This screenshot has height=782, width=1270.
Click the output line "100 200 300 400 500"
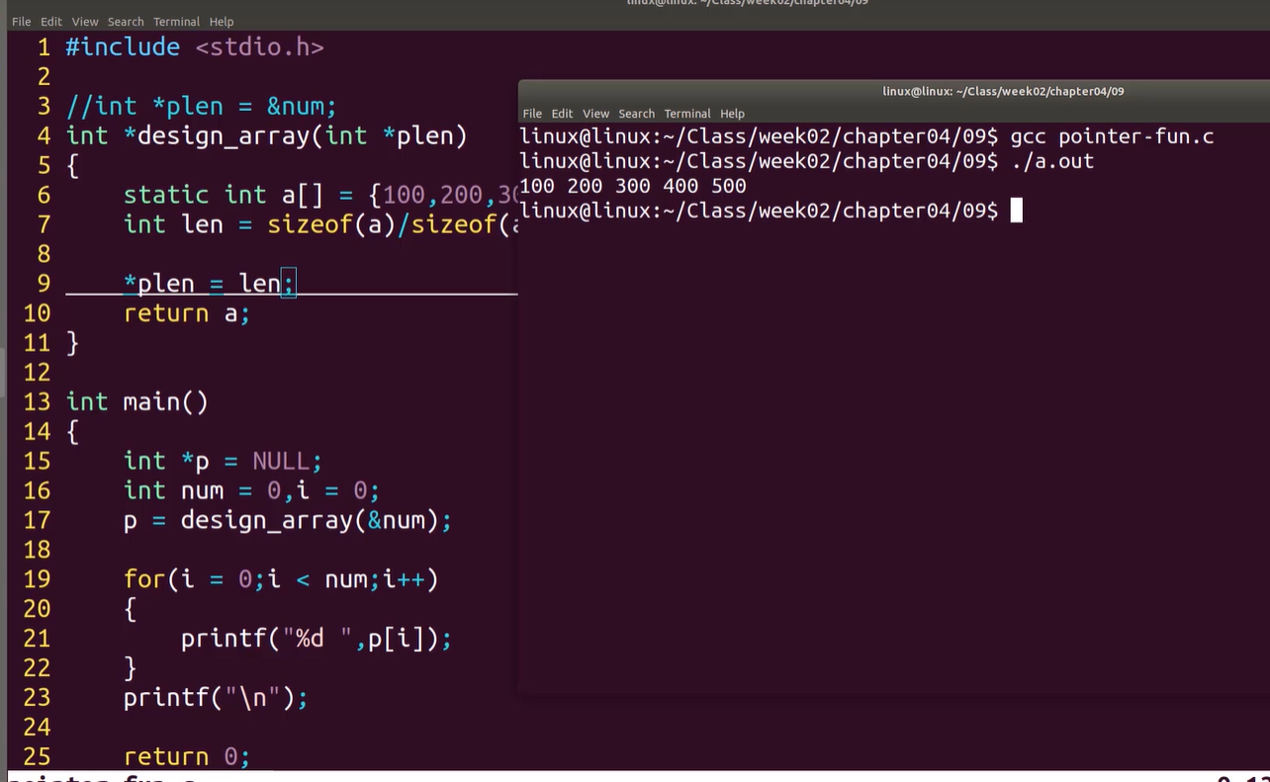click(x=633, y=186)
